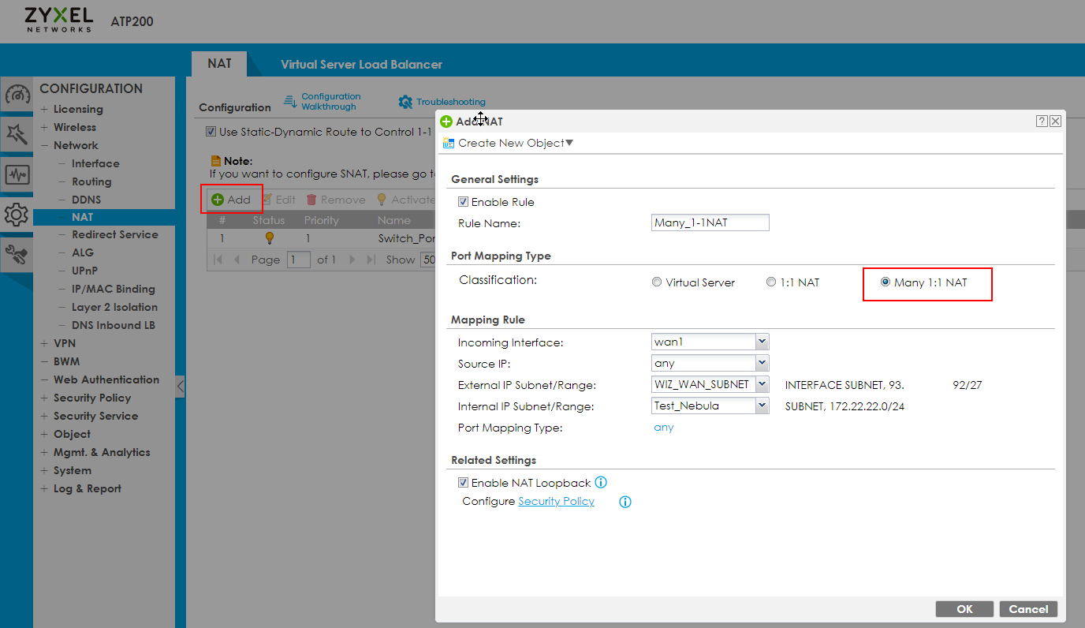The height and width of the screenshot is (628, 1085).
Task: Choose the 1:1 NAT classification option
Action: pos(771,282)
